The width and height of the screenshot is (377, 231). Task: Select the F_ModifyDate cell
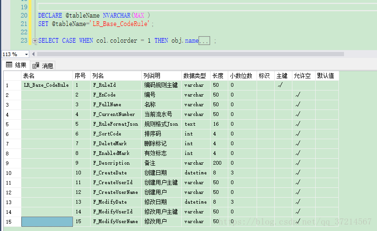point(116,202)
